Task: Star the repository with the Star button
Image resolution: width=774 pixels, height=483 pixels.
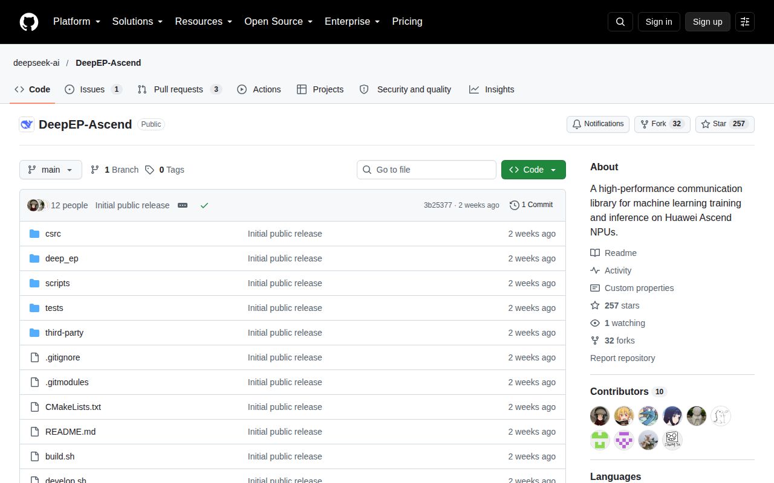Action: (x=725, y=124)
